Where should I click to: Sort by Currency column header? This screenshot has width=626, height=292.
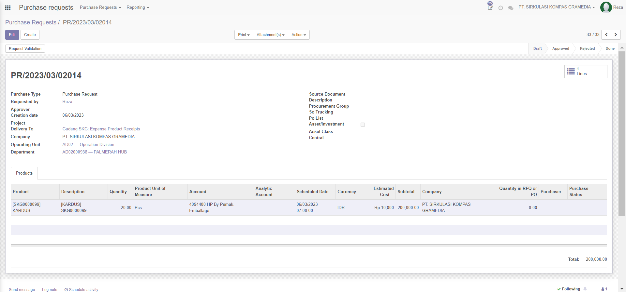[347, 192]
